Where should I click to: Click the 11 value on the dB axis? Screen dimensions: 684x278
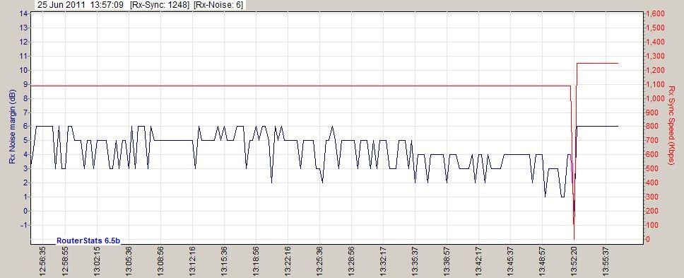[x=24, y=56]
